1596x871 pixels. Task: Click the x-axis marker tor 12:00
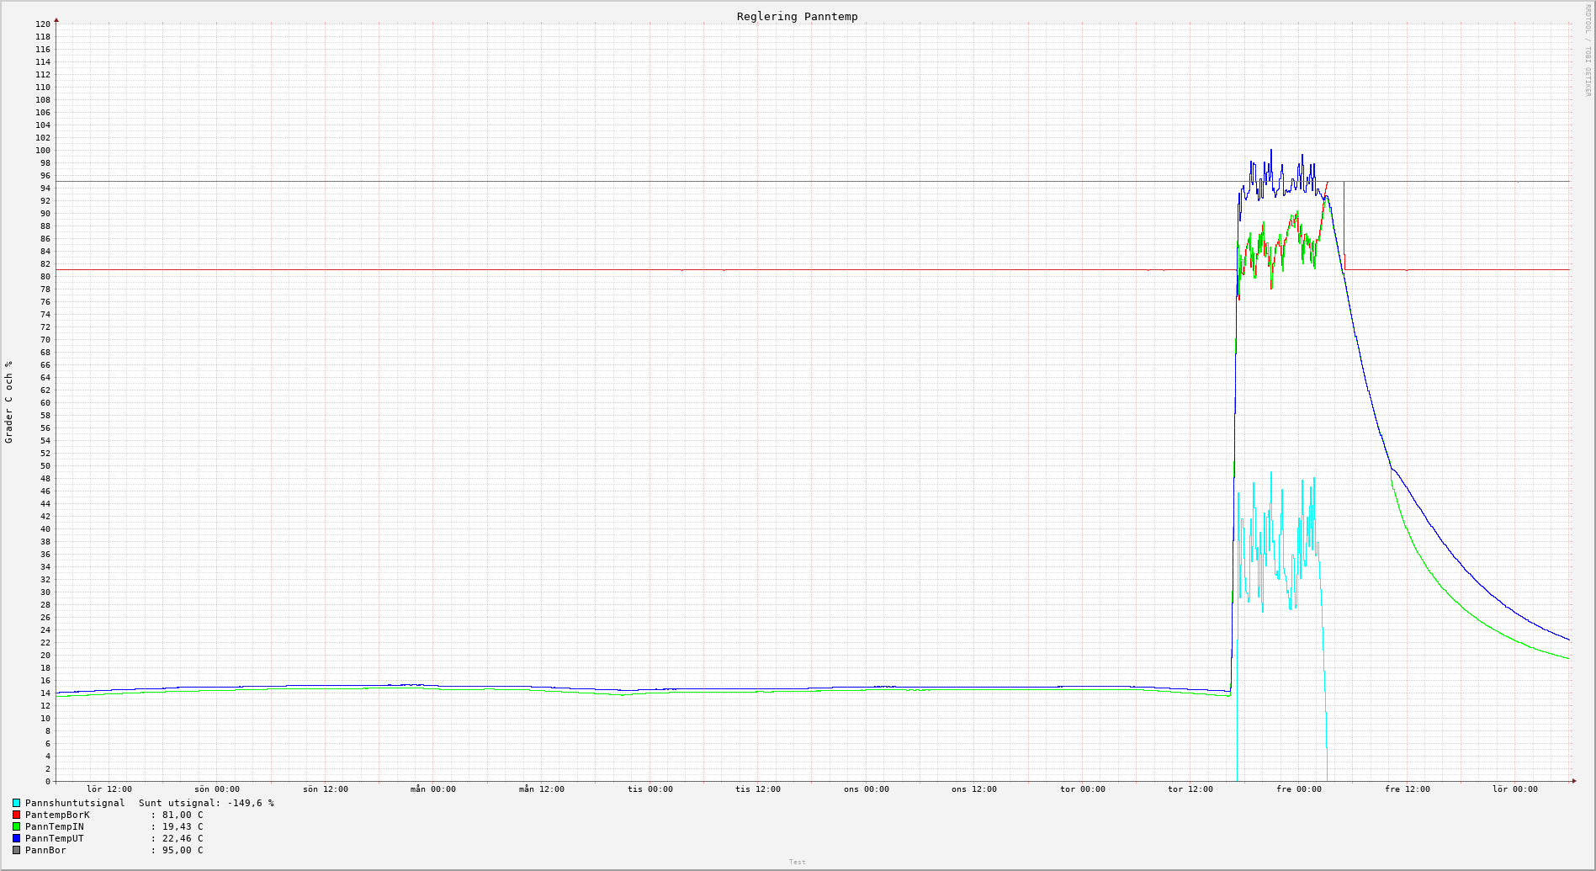pyautogui.click(x=1190, y=789)
